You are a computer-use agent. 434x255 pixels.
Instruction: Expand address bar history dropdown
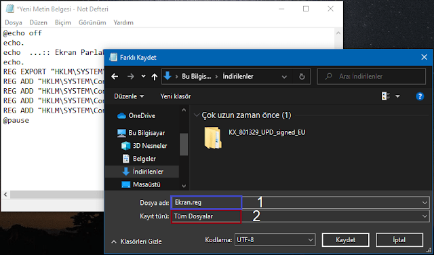284,77
